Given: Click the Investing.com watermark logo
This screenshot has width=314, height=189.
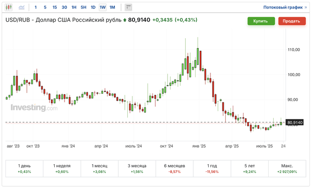Looking at the screenshot, I should [x=34, y=108].
